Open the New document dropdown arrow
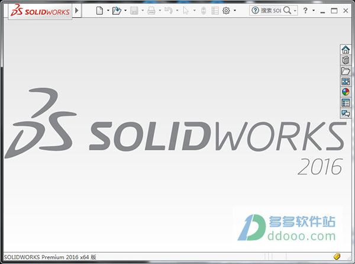The height and width of the screenshot is (264, 355). coord(108,11)
